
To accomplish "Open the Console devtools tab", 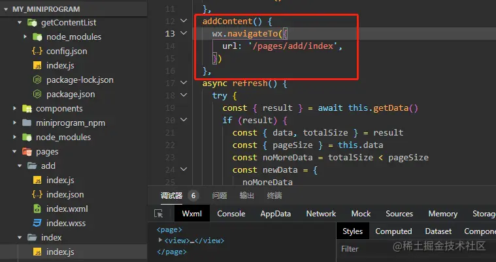I will coord(231,214).
